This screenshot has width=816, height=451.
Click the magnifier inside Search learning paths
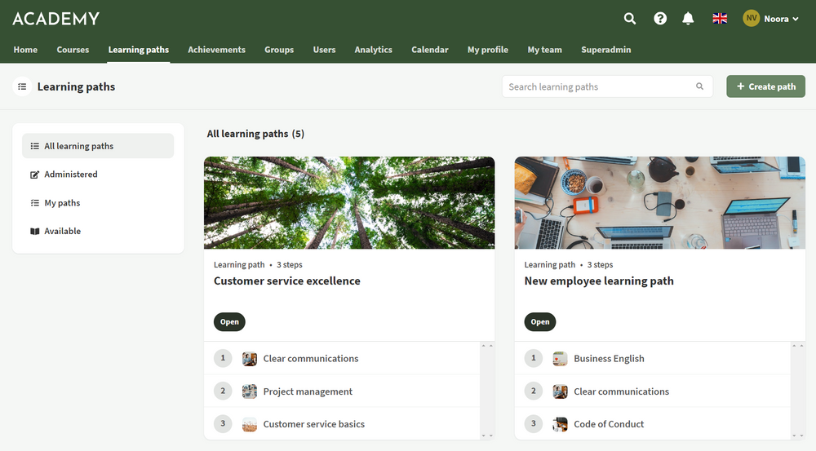click(699, 86)
